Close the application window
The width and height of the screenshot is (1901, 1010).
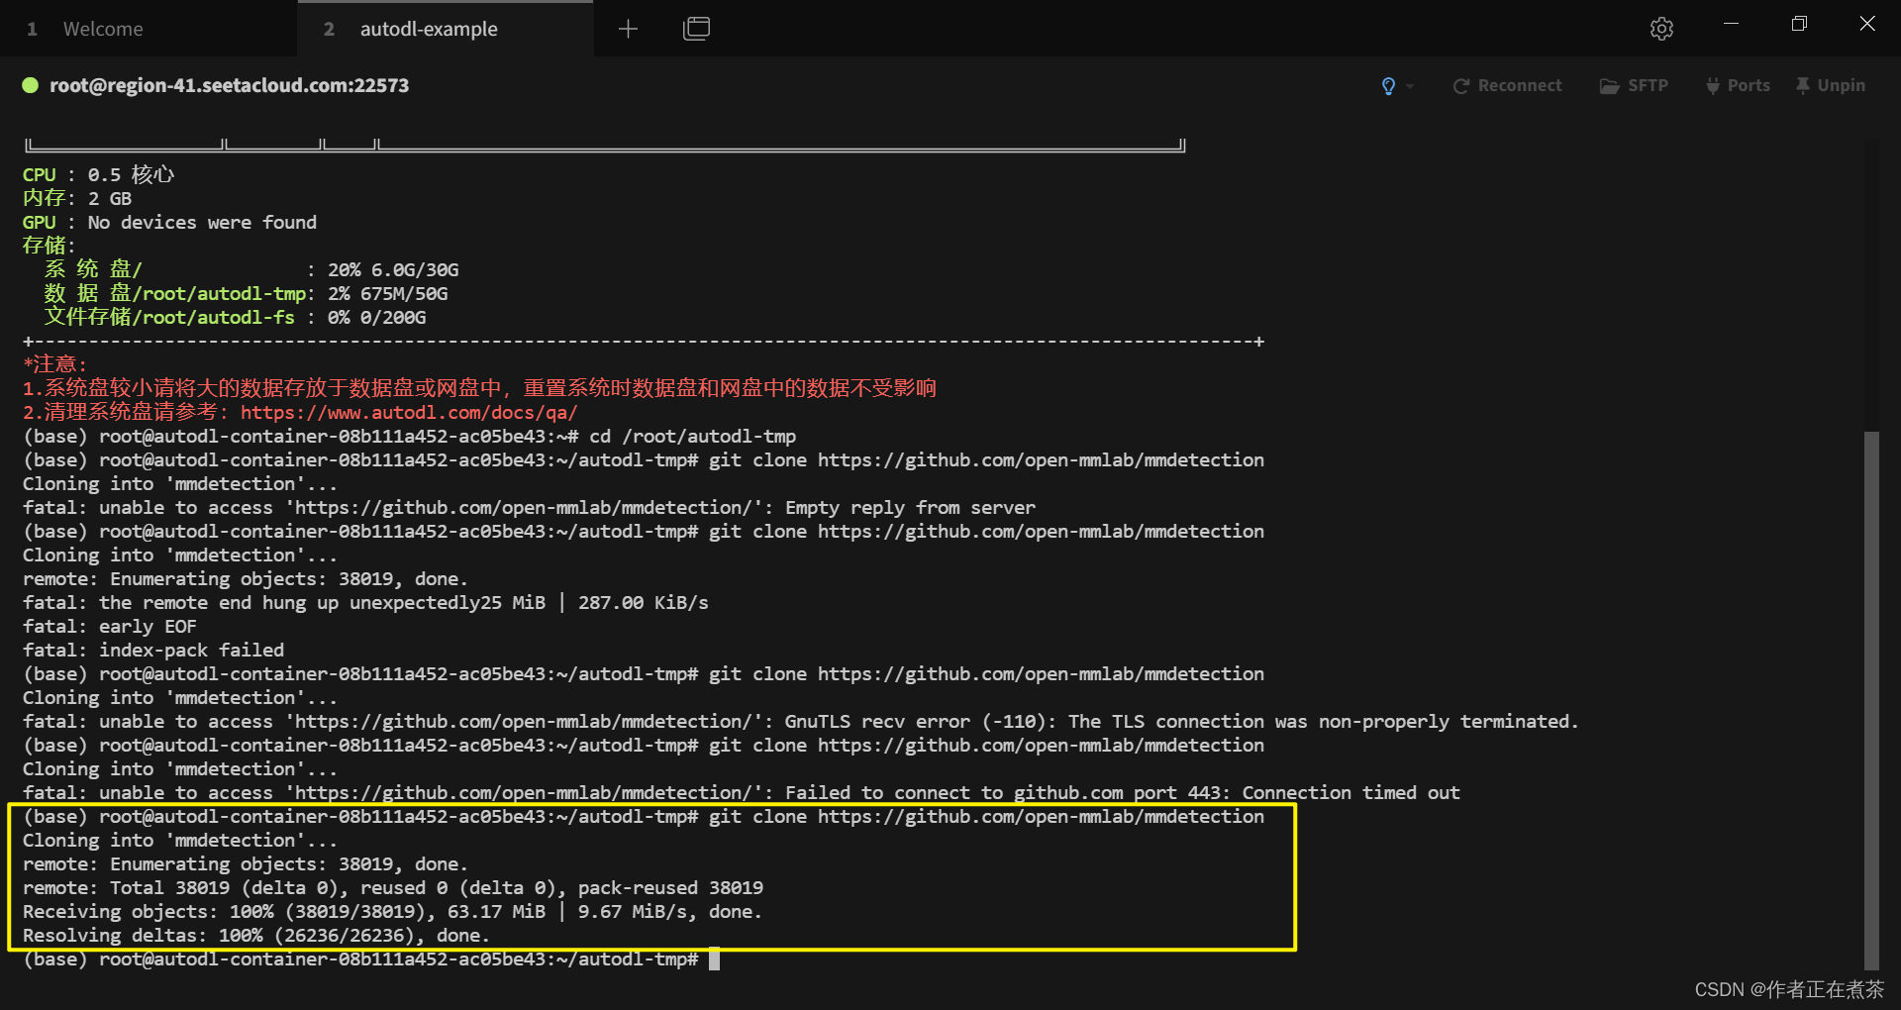pos(1867,24)
